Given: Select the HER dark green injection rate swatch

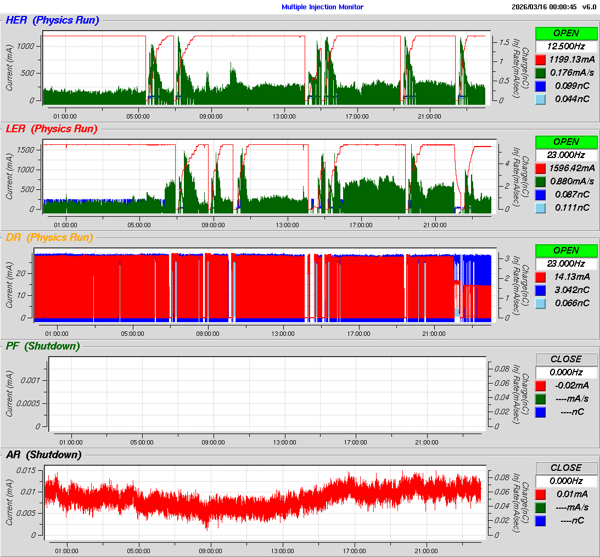Looking at the screenshot, I should click(540, 72).
